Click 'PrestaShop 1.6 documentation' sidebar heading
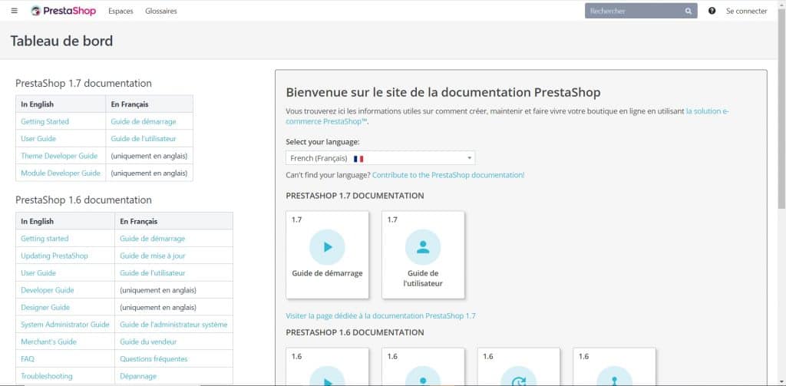The image size is (786, 386). (x=84, y=200)
